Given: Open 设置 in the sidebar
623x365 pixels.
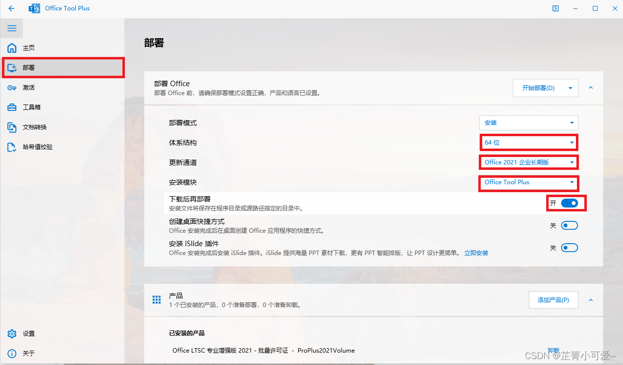Looking at the screenshot, I should (x=62, y=334).
